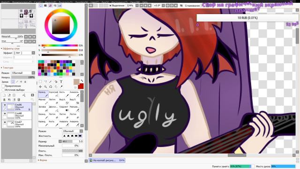Select the rectangular selection tool
300x169 pixels.
pyautogui.click(x=40, y=82)
